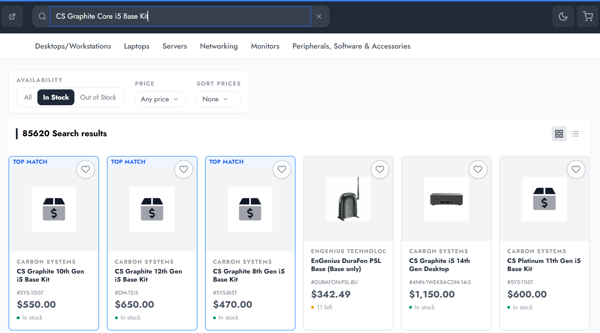Open CS Graphite 10th Gen i5 Base Kit
Viewport: 600px width, 333px height.
tap(50, 275)
